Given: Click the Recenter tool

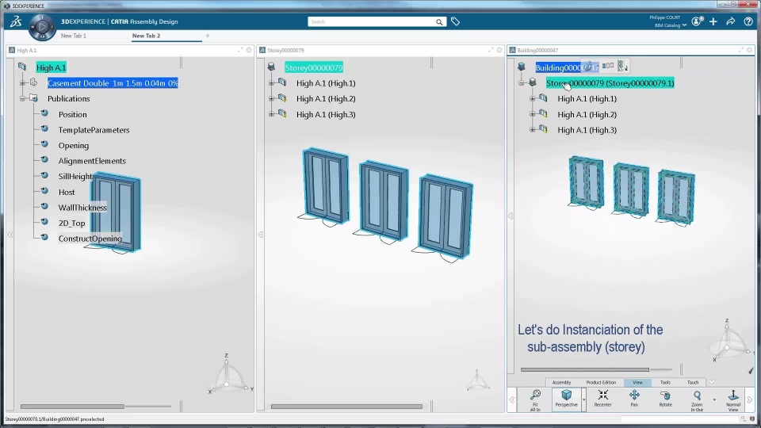Looking at the screenshot, I should pyautogui.click(x=602, y=399).
